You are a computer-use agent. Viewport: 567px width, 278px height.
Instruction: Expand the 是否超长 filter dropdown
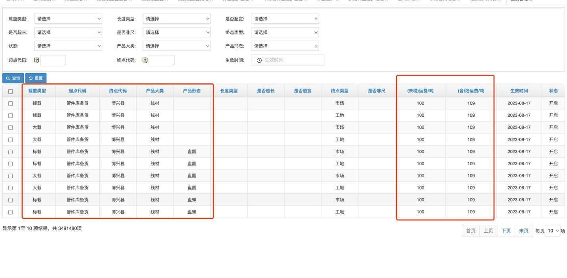point(68,32)
